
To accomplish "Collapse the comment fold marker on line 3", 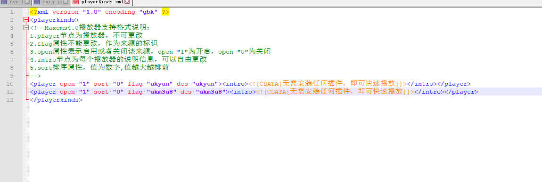I will click(x=26, y=28).
